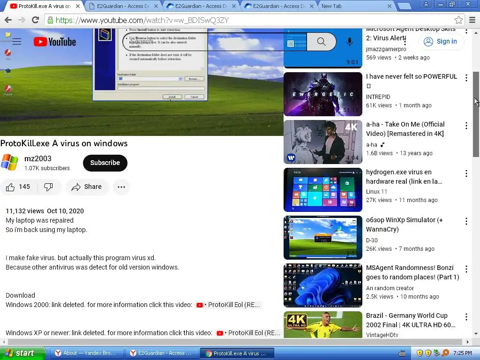
Task: Open more actions ellipsis below the video
Action: [x=121, y=187]
